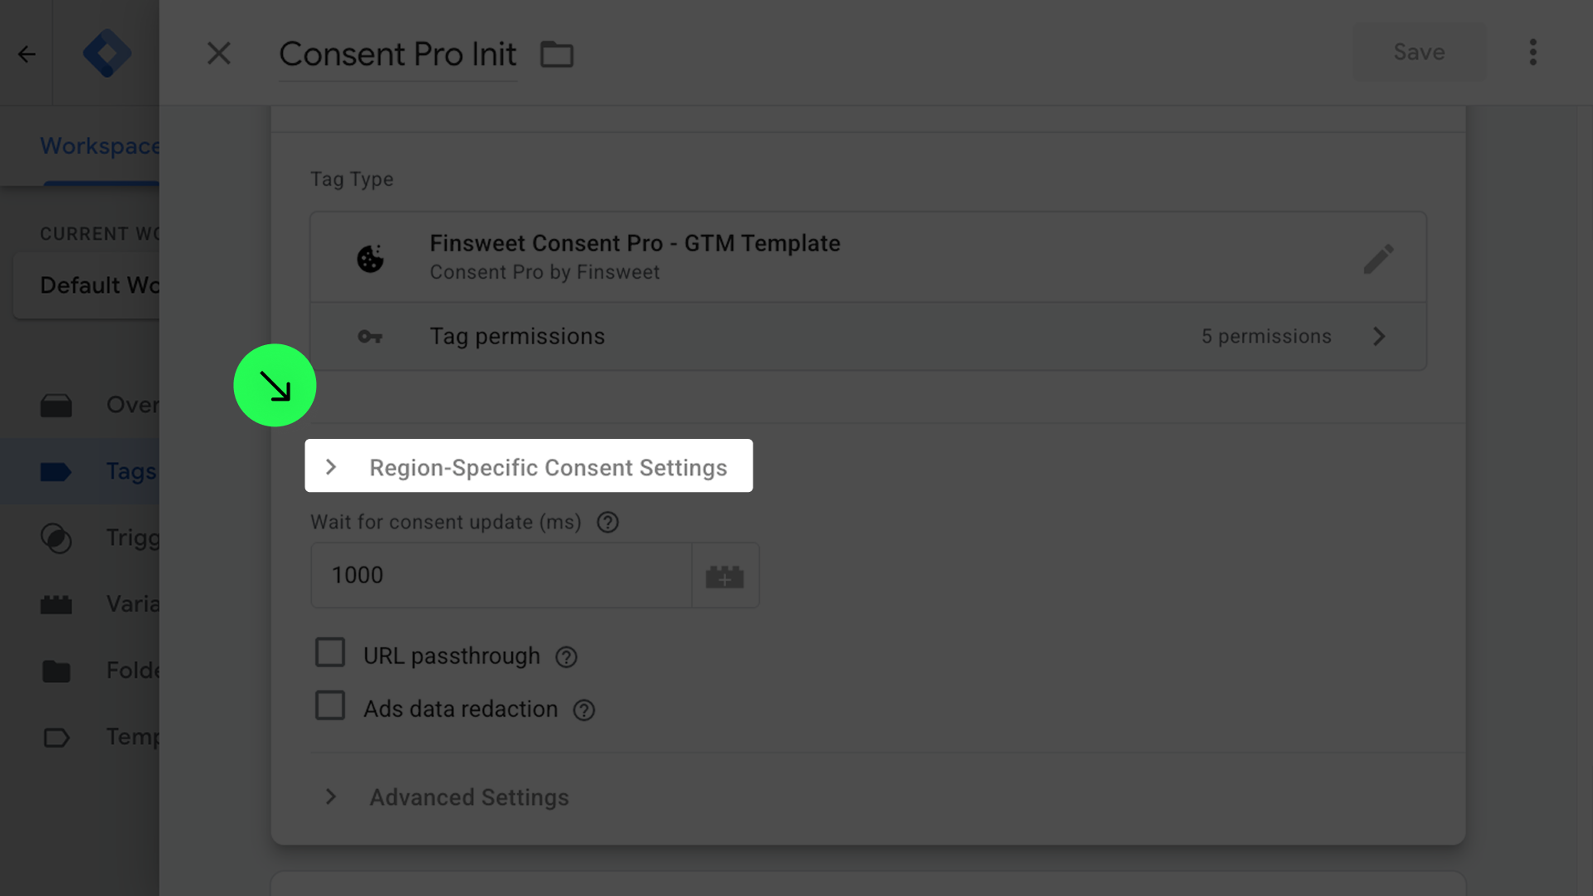Expand the Advanced Settings section

(469, 797)
